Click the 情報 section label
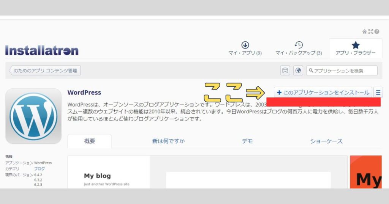The height and width of the screenshot is (204, 389). (x=9, y=157)
